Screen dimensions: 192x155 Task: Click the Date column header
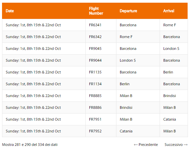click(10, 11)
